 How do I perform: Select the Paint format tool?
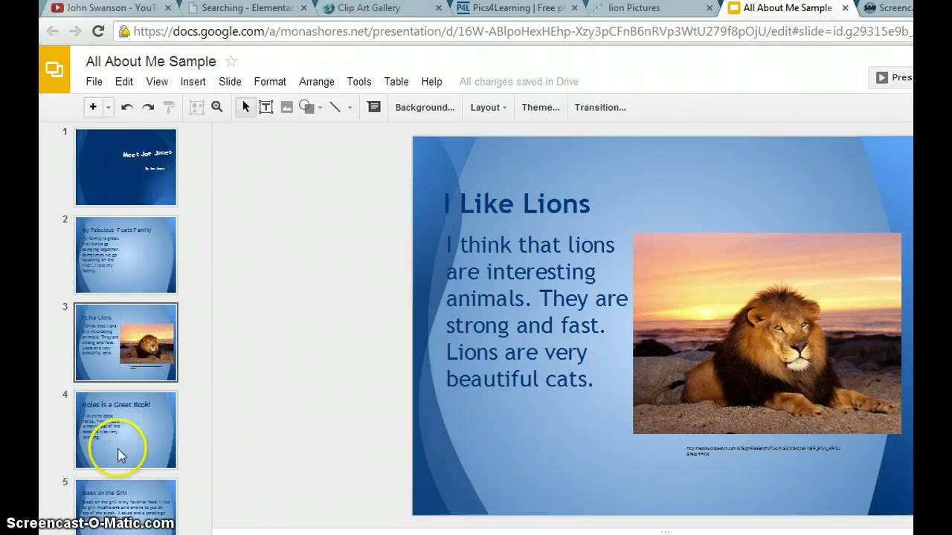(x=169, y=108)
